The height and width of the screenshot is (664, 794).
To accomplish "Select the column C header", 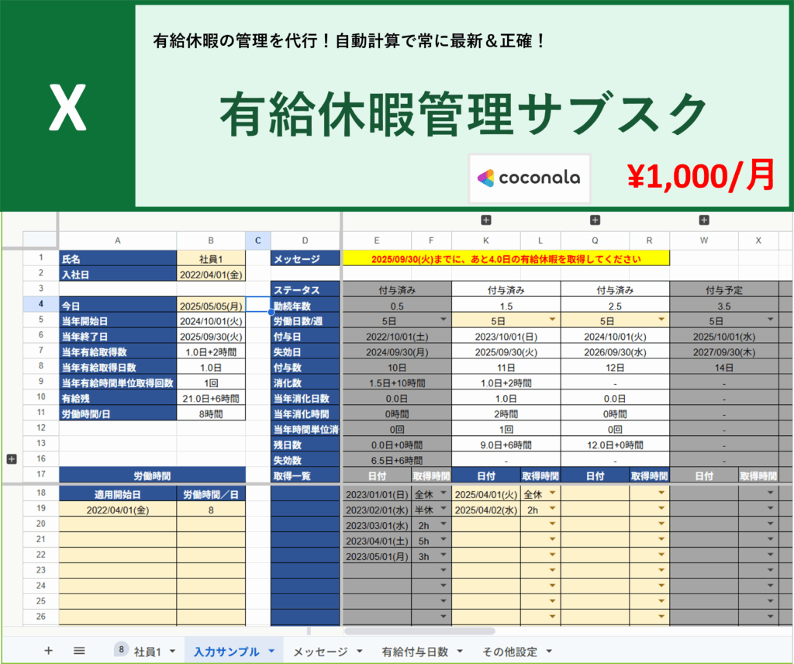I will [x=257, y=240].
